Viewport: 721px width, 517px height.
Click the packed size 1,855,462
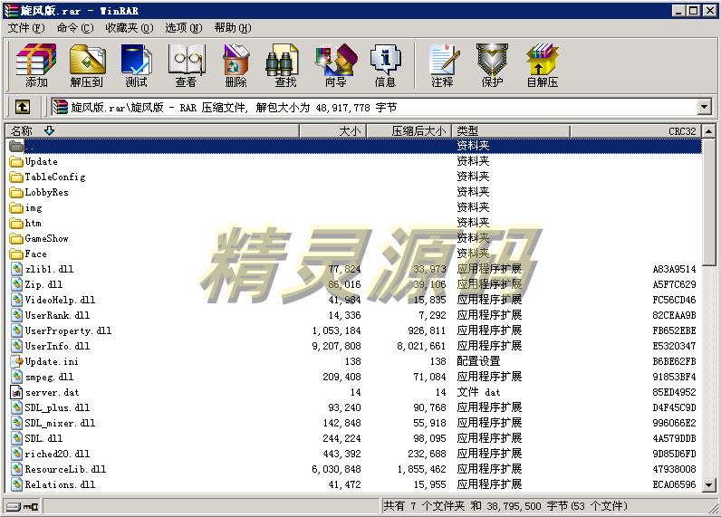pos(422,469)
